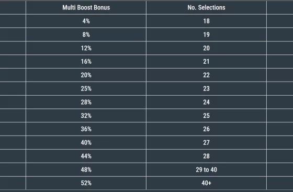Click the Multi Boost Bonus column header
Screen dimensions: 293x192
click(86, 7)
